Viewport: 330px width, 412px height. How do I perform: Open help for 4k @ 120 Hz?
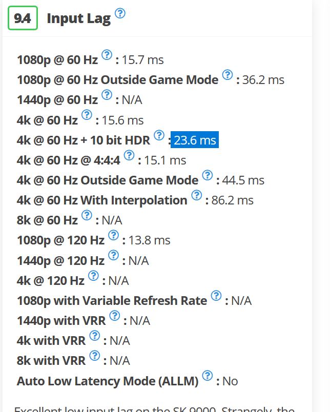click(93, 276)
